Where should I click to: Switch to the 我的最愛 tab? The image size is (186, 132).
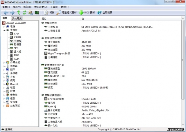coord(17,19)
